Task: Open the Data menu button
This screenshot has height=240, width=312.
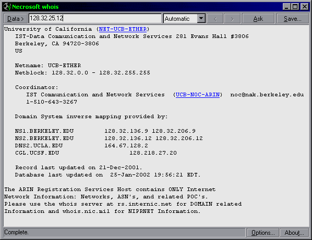Action: [x=15, y=19]
